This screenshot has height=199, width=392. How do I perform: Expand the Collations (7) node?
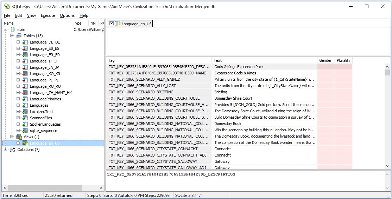[x=6, y=150]
